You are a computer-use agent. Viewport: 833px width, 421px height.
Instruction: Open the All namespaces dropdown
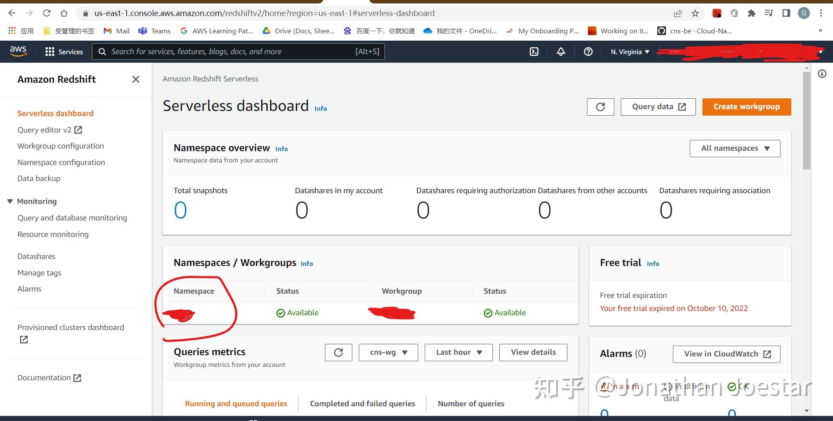[x=735, y=148]
